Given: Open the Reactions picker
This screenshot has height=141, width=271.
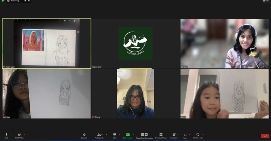Looking at the screenshot, I should 174,136.
